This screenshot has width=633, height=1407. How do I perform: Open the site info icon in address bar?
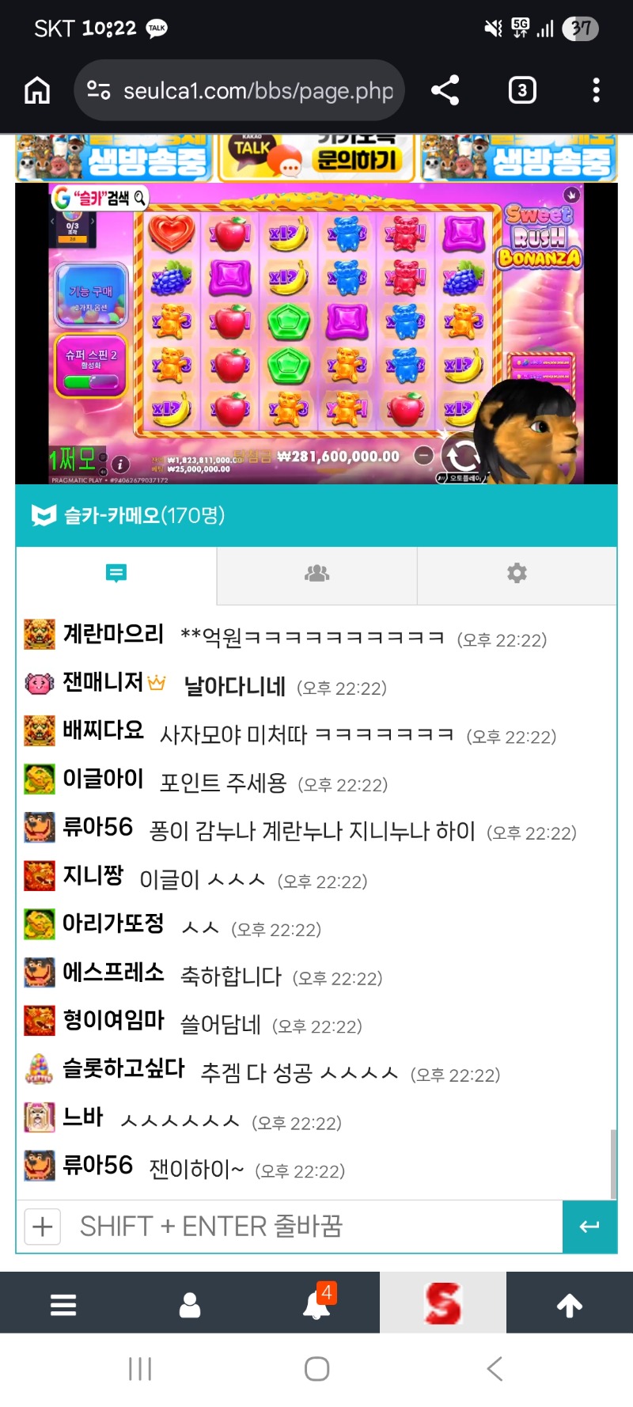tap(99, 90)
